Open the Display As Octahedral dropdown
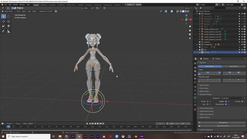Image resolution: width=247 pixels, height=139 pixels. coord(232,98)
